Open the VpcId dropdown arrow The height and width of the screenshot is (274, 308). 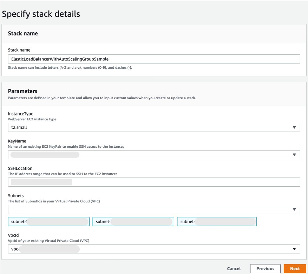295,249
